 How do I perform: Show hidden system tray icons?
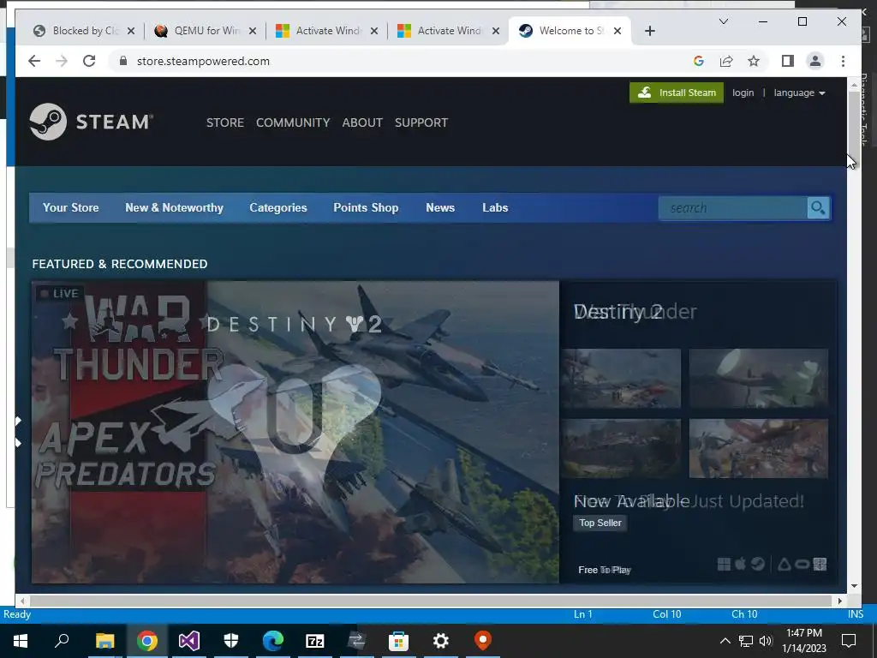[725, 641]
